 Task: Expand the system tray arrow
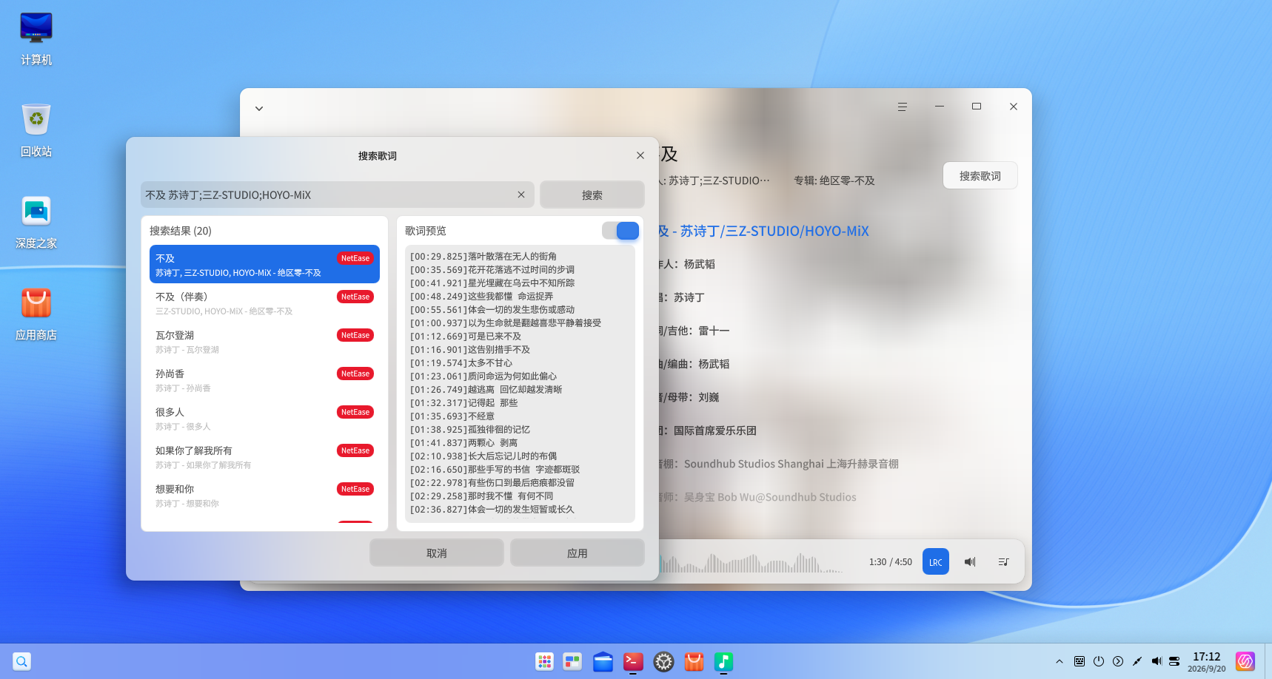(x=1060, y=661)
